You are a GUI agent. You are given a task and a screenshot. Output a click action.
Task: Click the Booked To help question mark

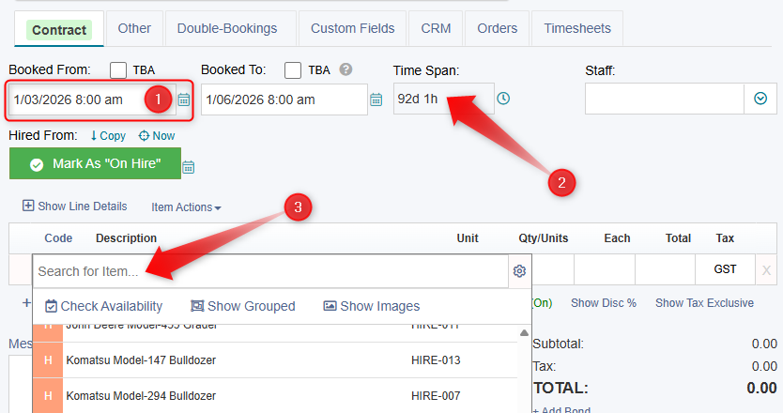345,69
